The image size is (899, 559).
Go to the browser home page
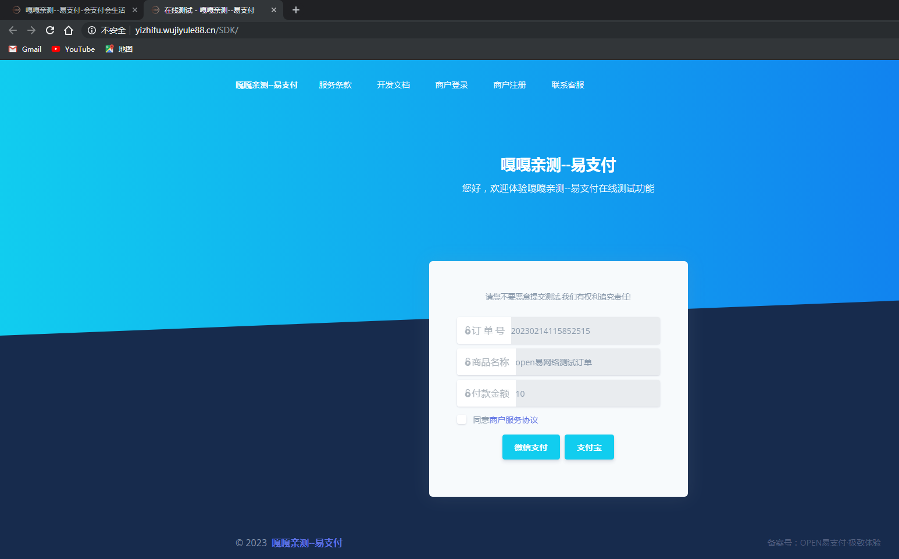(69, 30)
